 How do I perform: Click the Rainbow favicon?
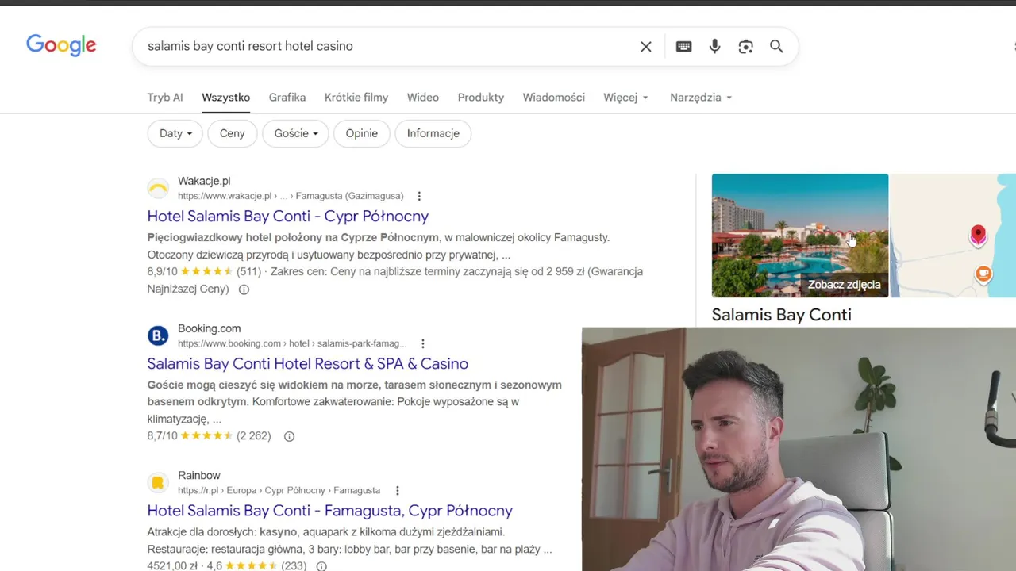(x=158, y=483)
